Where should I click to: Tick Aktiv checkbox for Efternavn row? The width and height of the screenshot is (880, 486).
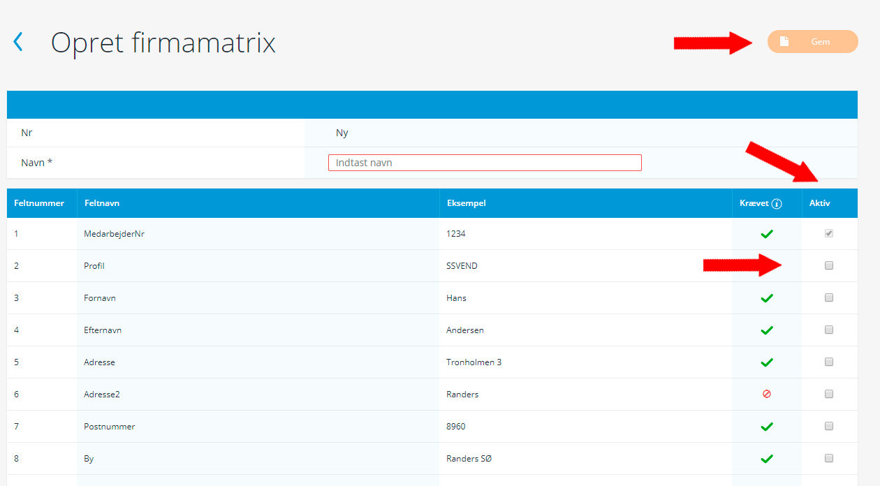(x=829, y=330)
